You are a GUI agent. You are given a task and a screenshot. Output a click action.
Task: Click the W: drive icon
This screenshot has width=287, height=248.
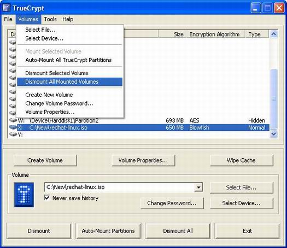[13, 120]
